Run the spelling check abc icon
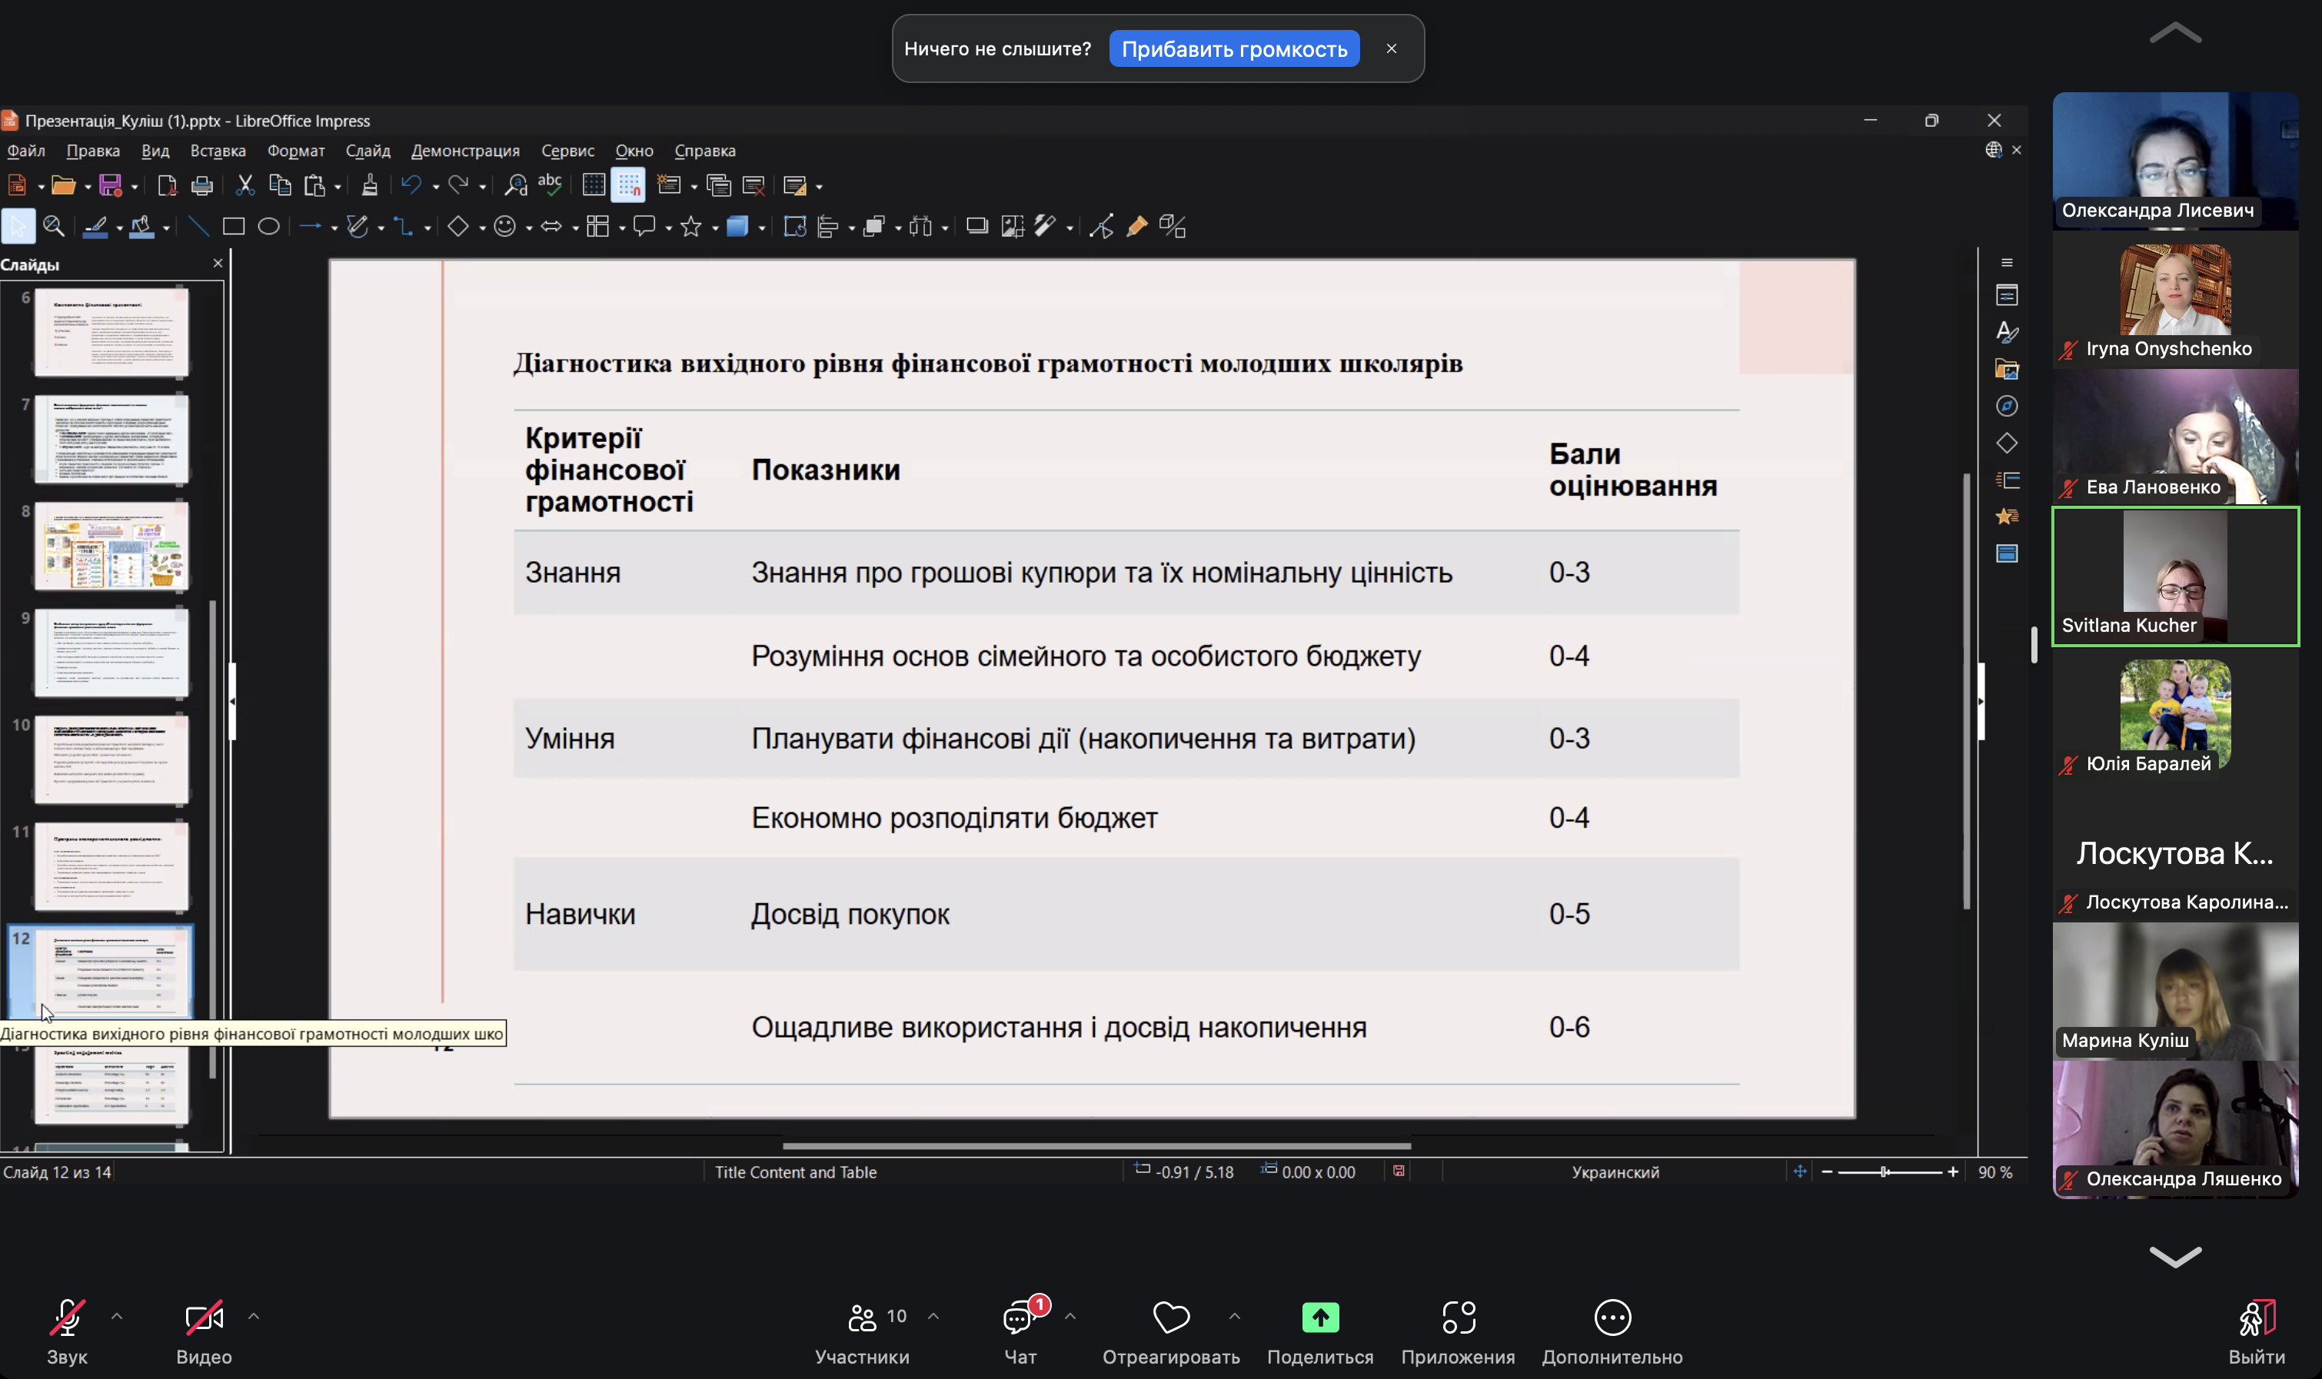Viewport: 2322px width, 1379px height. click(551, 185)
